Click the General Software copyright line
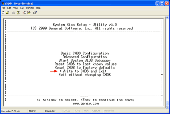Viewport: 170px width, 114px height. pyautogui.click(x=82, y=28)
